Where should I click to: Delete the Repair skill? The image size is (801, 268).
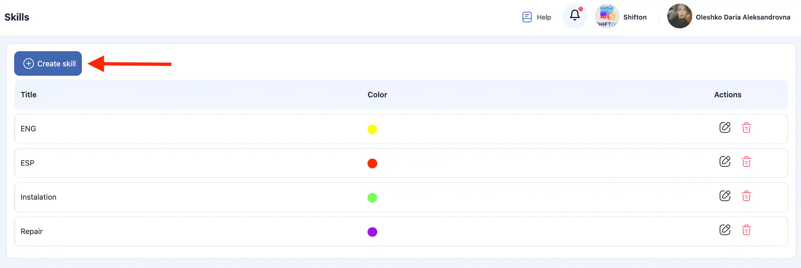(x=746, y=230)
